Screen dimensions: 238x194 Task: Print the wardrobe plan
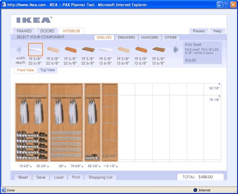click(x=76, y=177)
